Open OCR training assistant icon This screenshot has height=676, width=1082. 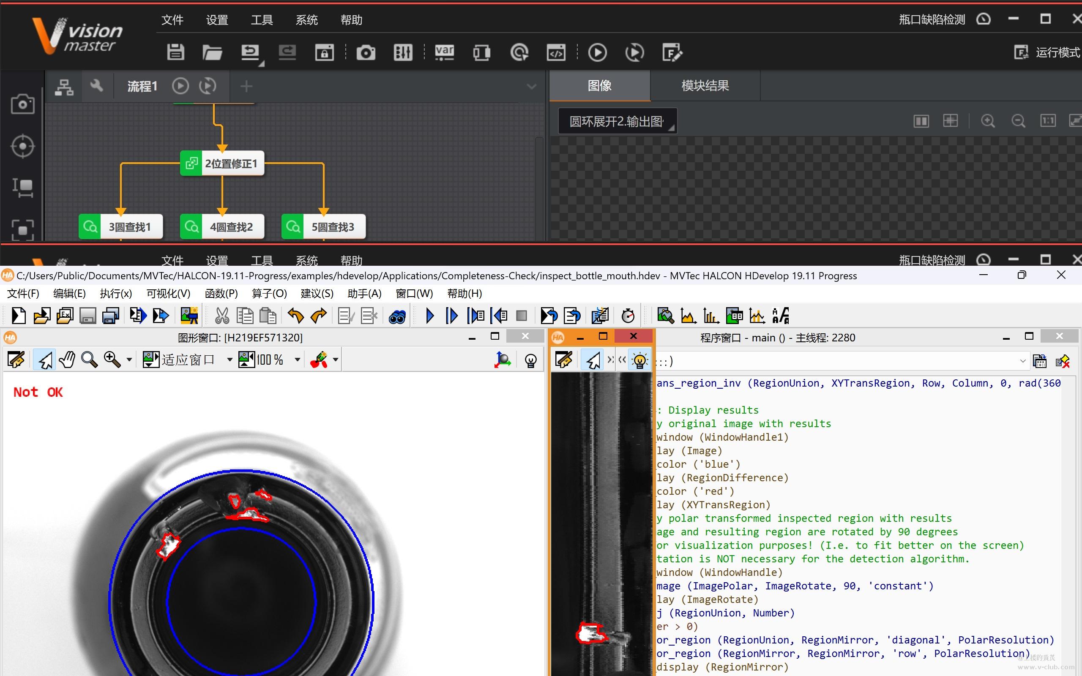[781, 316]
